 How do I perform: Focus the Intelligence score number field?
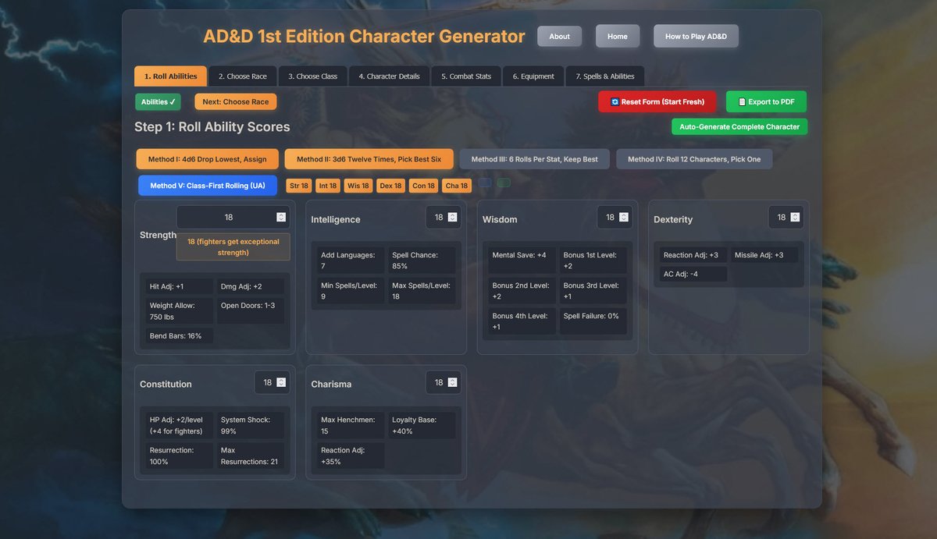pyautogui.click(x=443, y=218)
